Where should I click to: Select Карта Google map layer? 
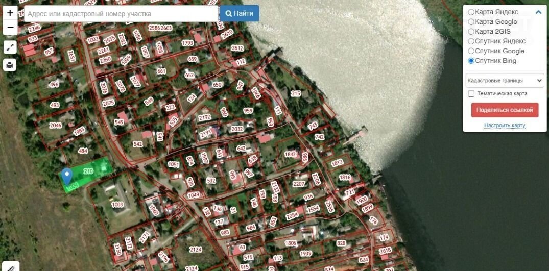[471, 22]
